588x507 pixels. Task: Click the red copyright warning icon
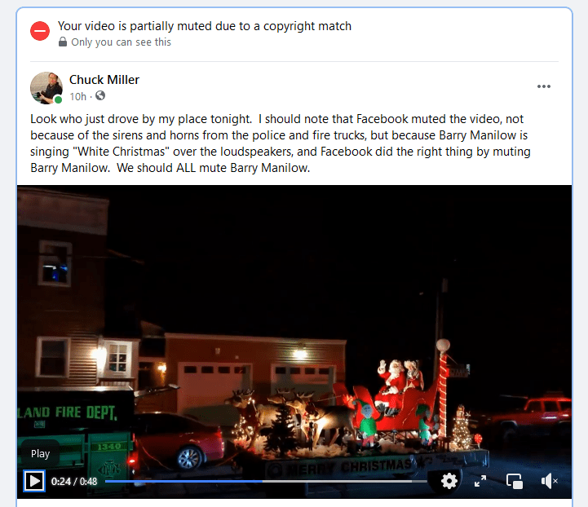coord(40,31)
